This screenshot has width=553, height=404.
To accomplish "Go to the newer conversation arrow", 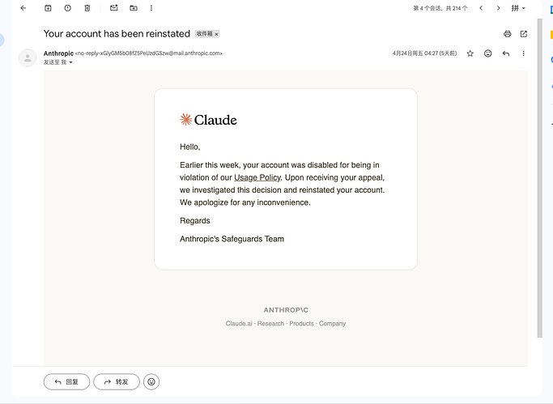I will pos(481,8).
